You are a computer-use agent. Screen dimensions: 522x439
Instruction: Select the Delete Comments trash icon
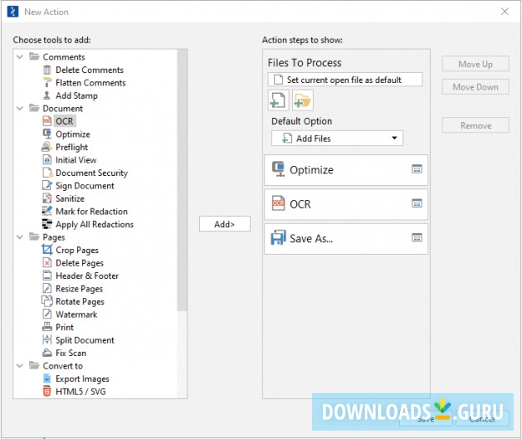[47, 70]
